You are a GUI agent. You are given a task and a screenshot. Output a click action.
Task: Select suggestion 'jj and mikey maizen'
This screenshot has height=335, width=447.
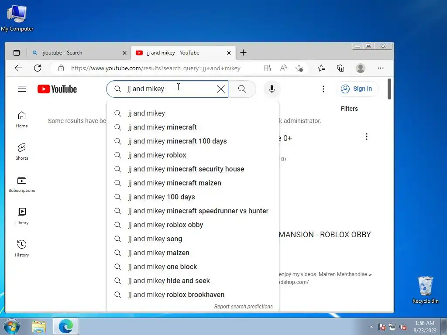pyautogui.click(x=193, y=253)
